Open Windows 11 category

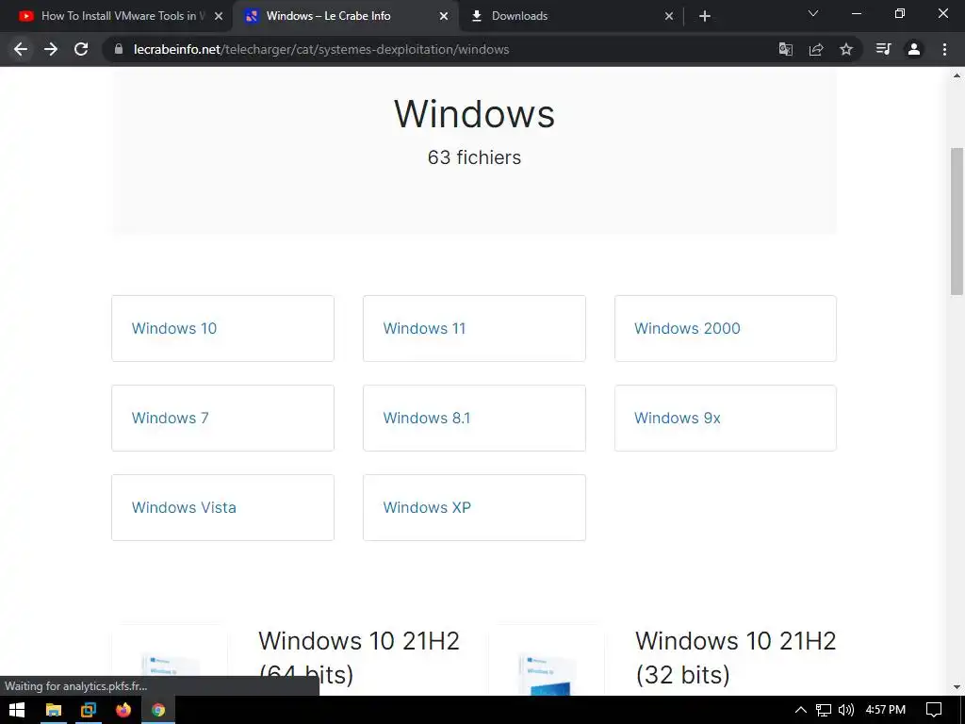coord(474,328)
